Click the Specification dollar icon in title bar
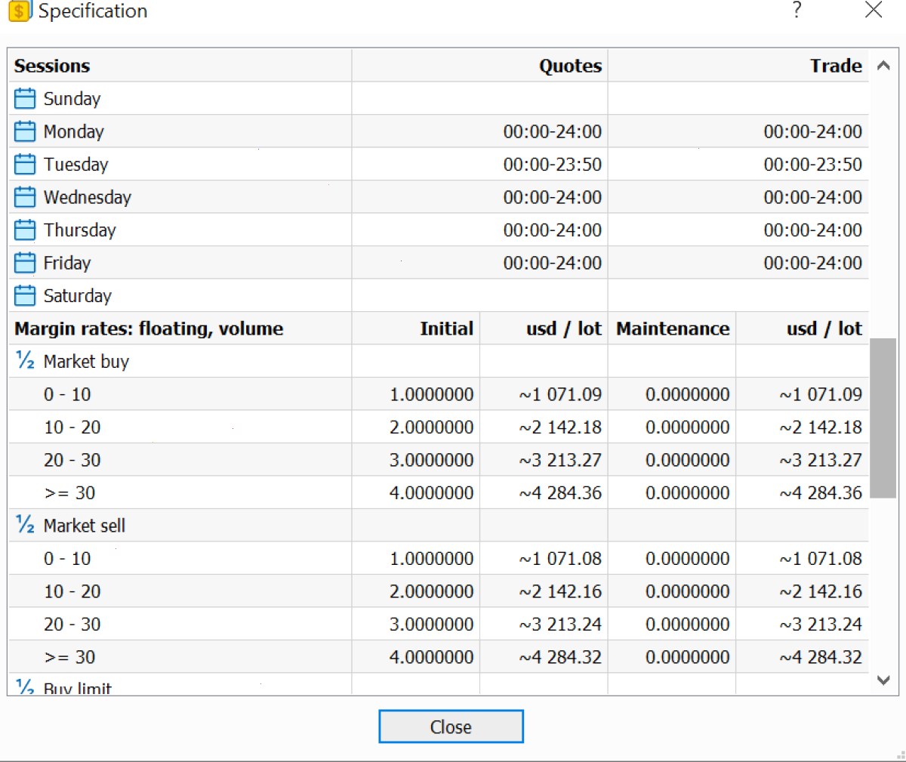The height and width of the screenshot is (762, 906). 20,11
